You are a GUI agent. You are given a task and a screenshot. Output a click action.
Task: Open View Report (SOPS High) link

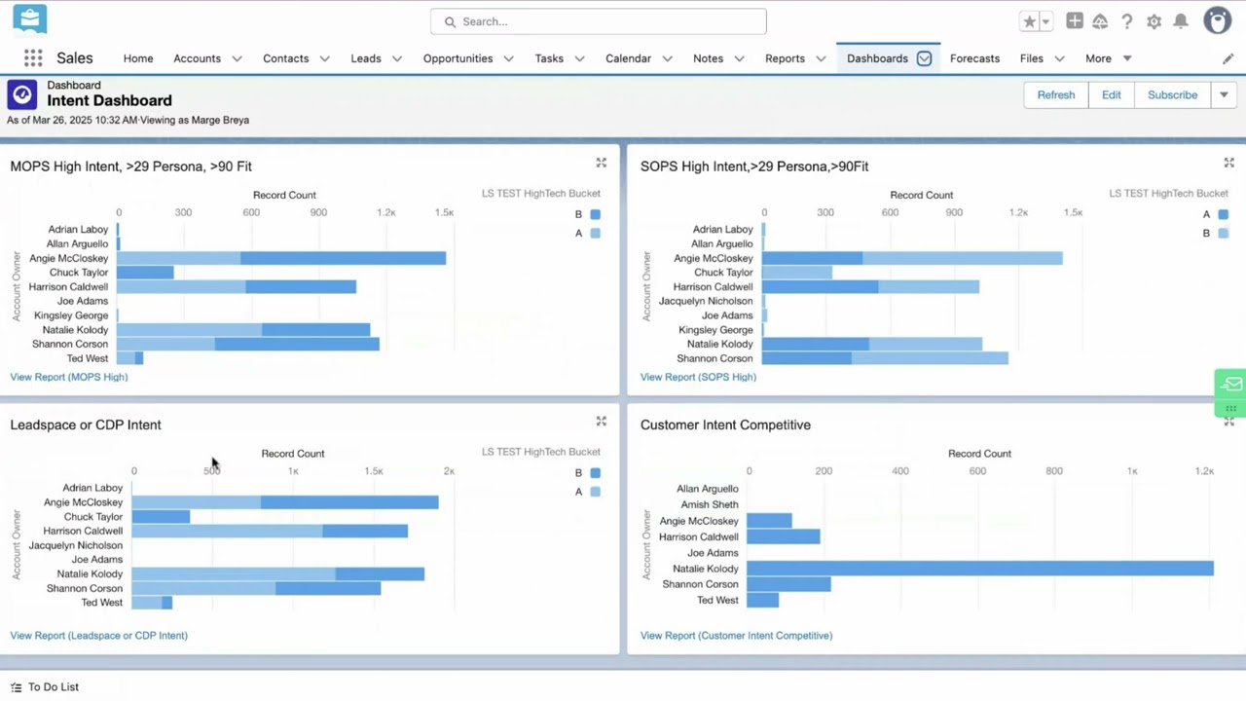[x=698, y=377]
